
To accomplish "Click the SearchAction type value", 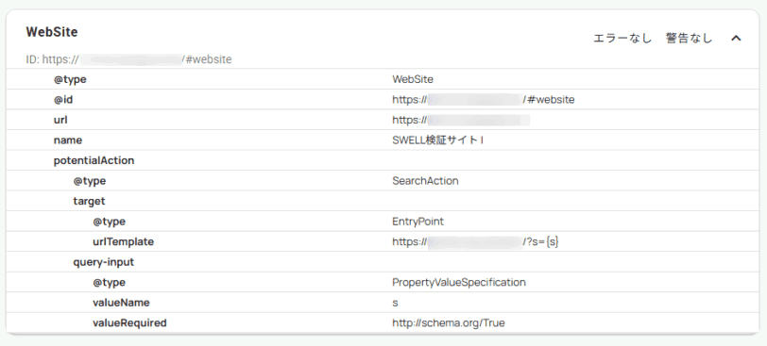I will 425,181.
